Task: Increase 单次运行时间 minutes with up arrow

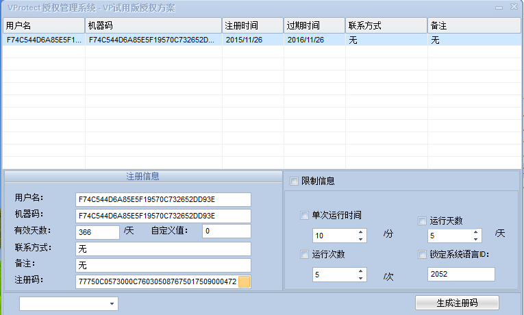Action: point(360,232)
